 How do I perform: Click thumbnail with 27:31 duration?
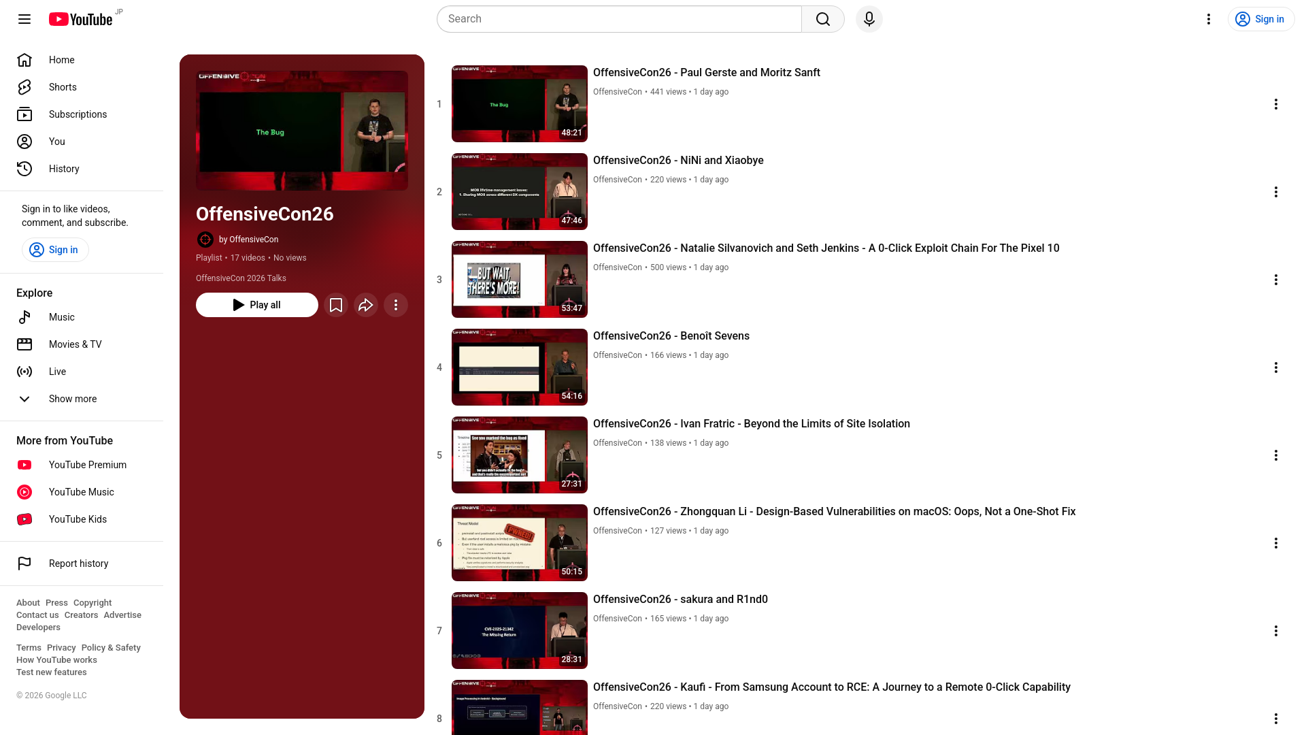(520, 455)
